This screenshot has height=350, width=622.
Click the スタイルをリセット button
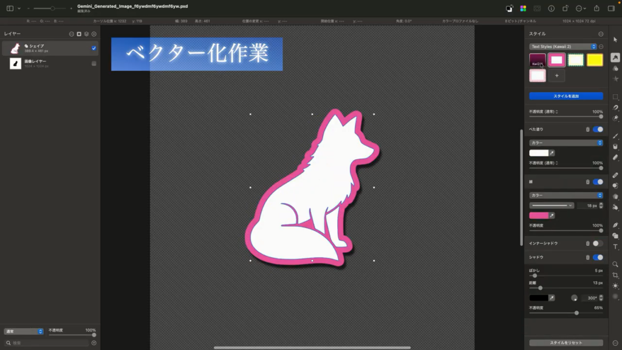566,343
